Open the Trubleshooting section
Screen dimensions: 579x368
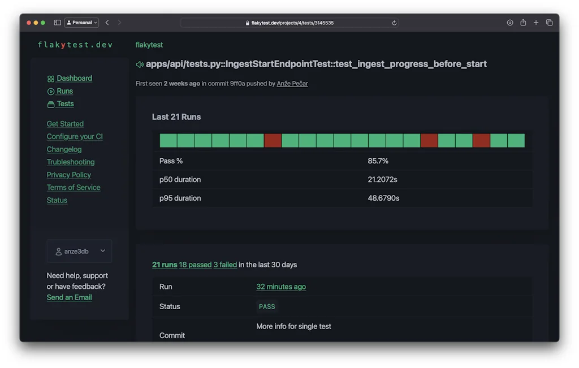click(x=70, y=162)
